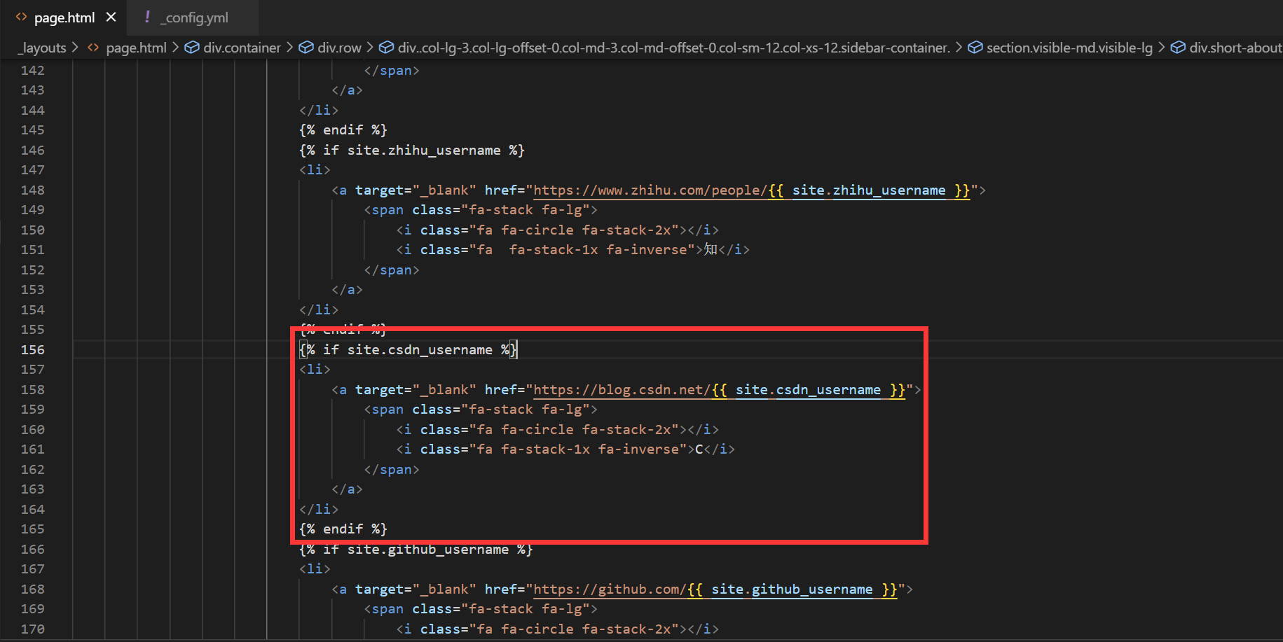This screenshot has height=642, width=1283.
Task: Click the zhihu.com people URL link
Action: pyautogui.click(x=650, y=190)
